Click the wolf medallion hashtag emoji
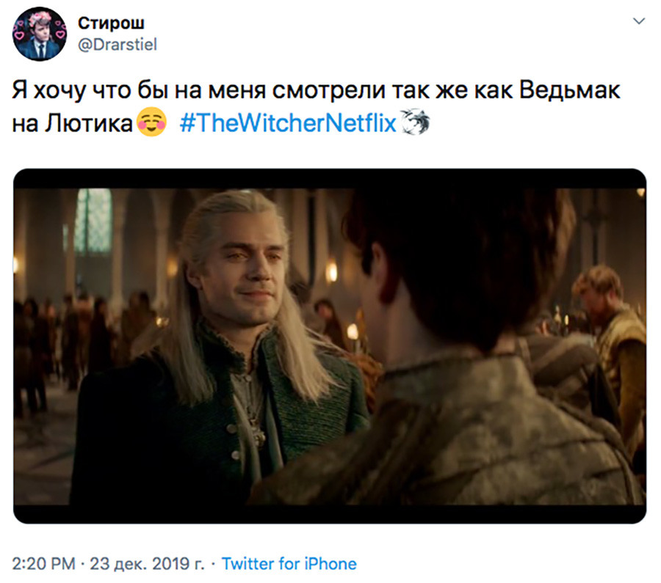Screen dimensions: 661x583 [x=415, y=122]
